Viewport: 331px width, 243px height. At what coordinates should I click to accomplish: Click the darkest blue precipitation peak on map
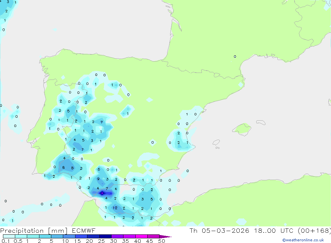click(102, 193)
